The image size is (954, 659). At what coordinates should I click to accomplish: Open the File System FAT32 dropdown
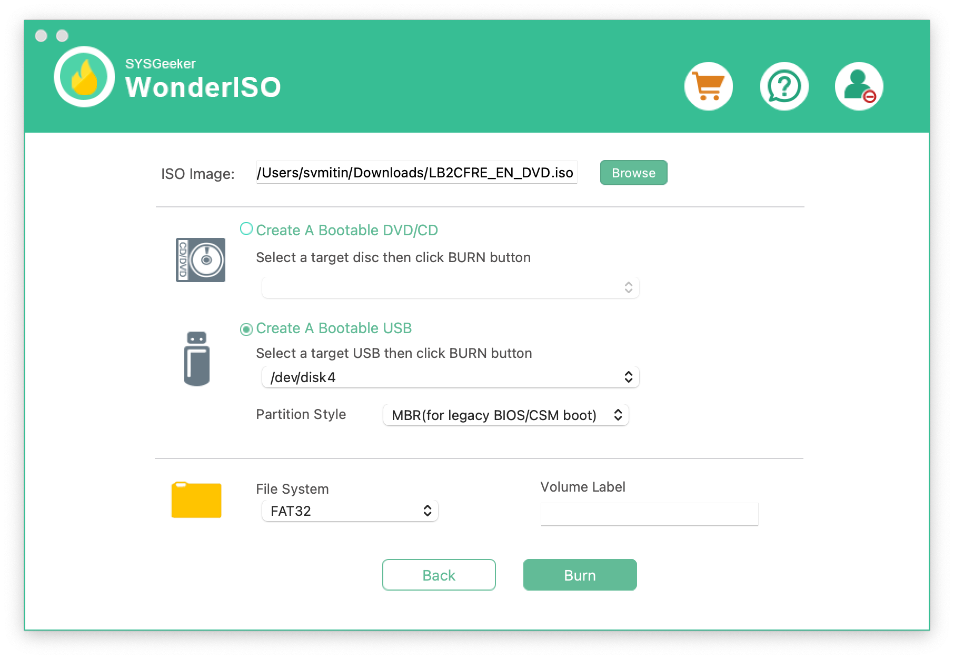coord(349,510)
